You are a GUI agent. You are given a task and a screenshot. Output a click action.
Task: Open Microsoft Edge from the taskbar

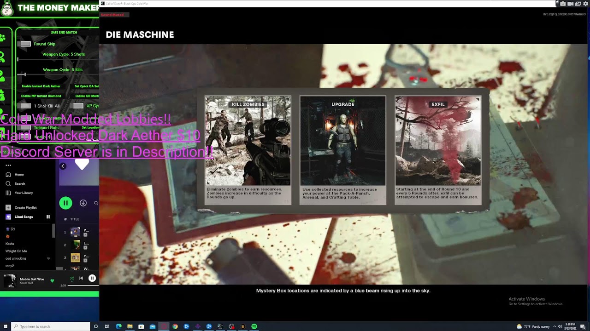pyautogui.click(x=118, y=326)
